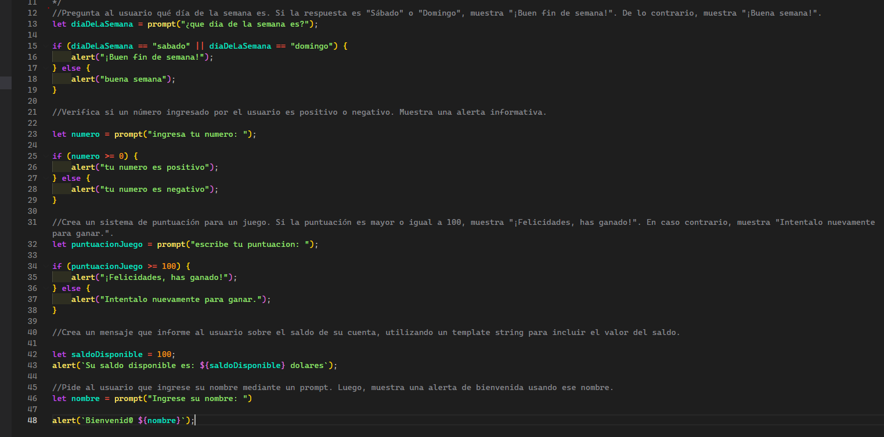Image resolution: width=884 pixels, height=437 pixels.
Task: Click the condition "puntuacionJuego >= 100"
Action: [124, 266]
